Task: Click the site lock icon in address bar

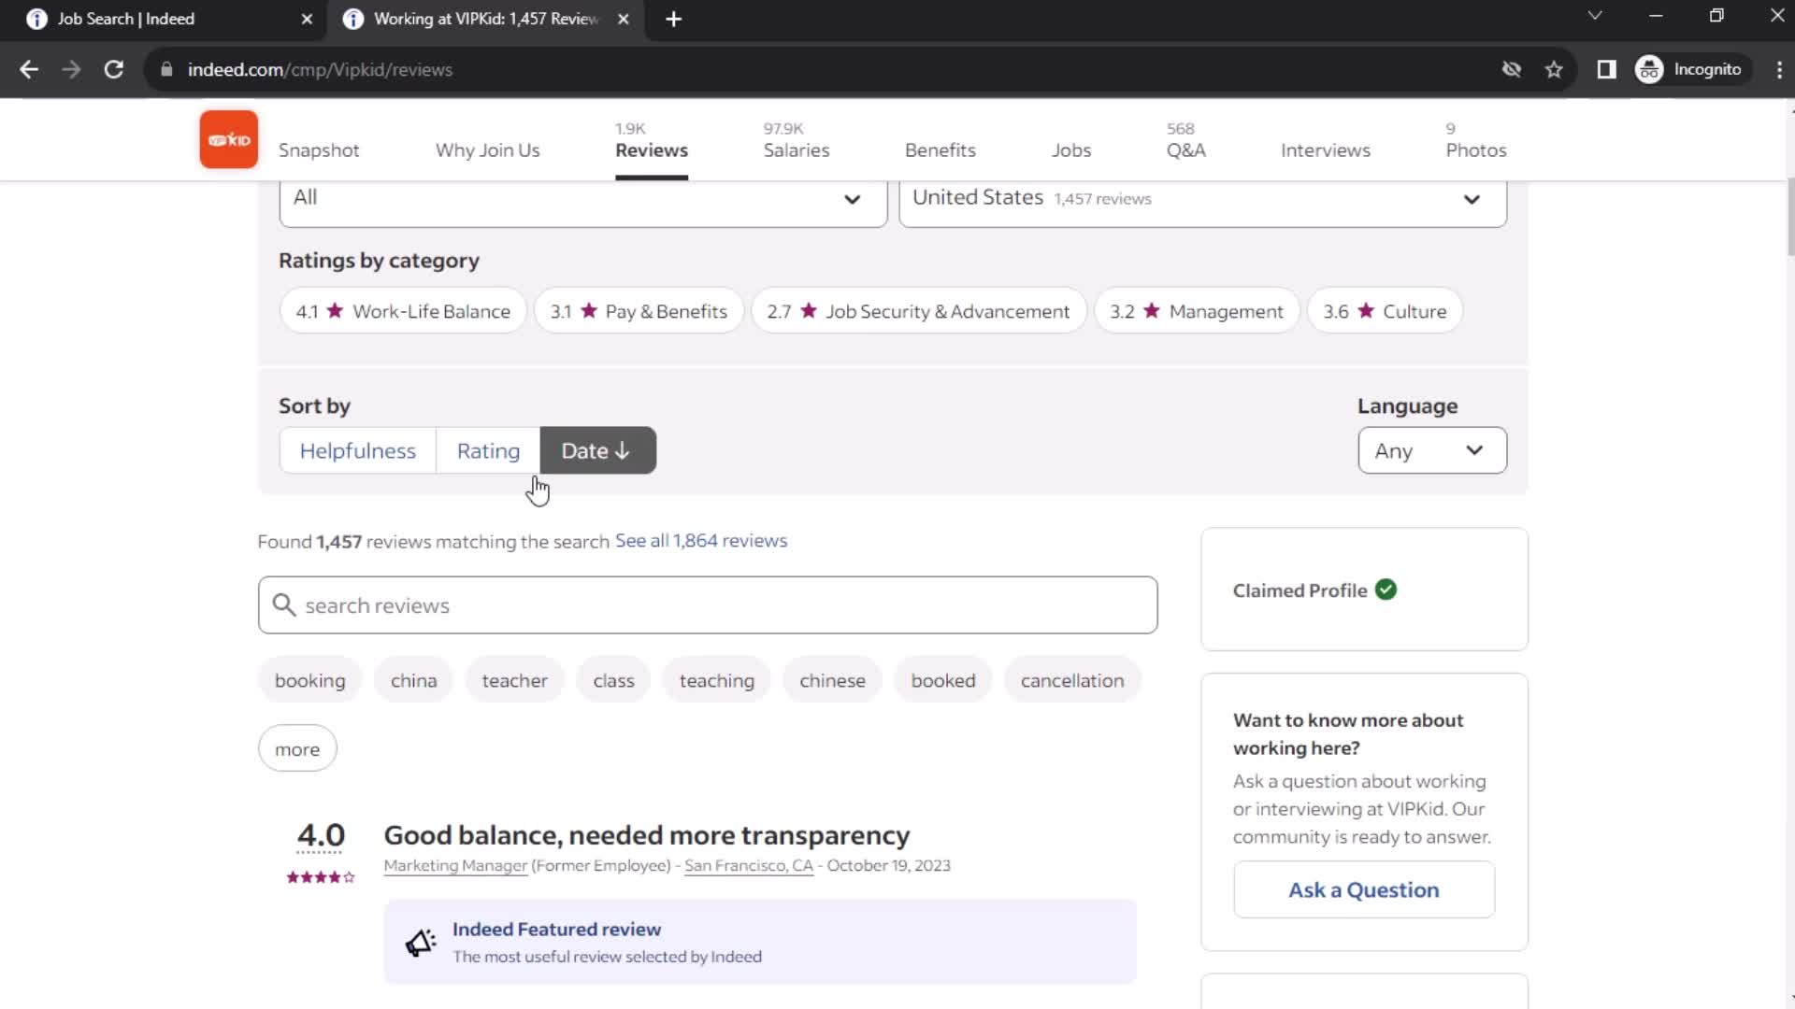Action: point(166,69)
